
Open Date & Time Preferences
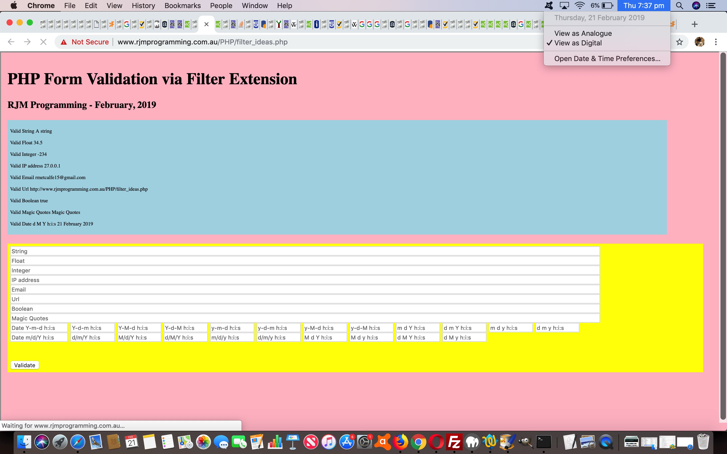click(607, 59)
